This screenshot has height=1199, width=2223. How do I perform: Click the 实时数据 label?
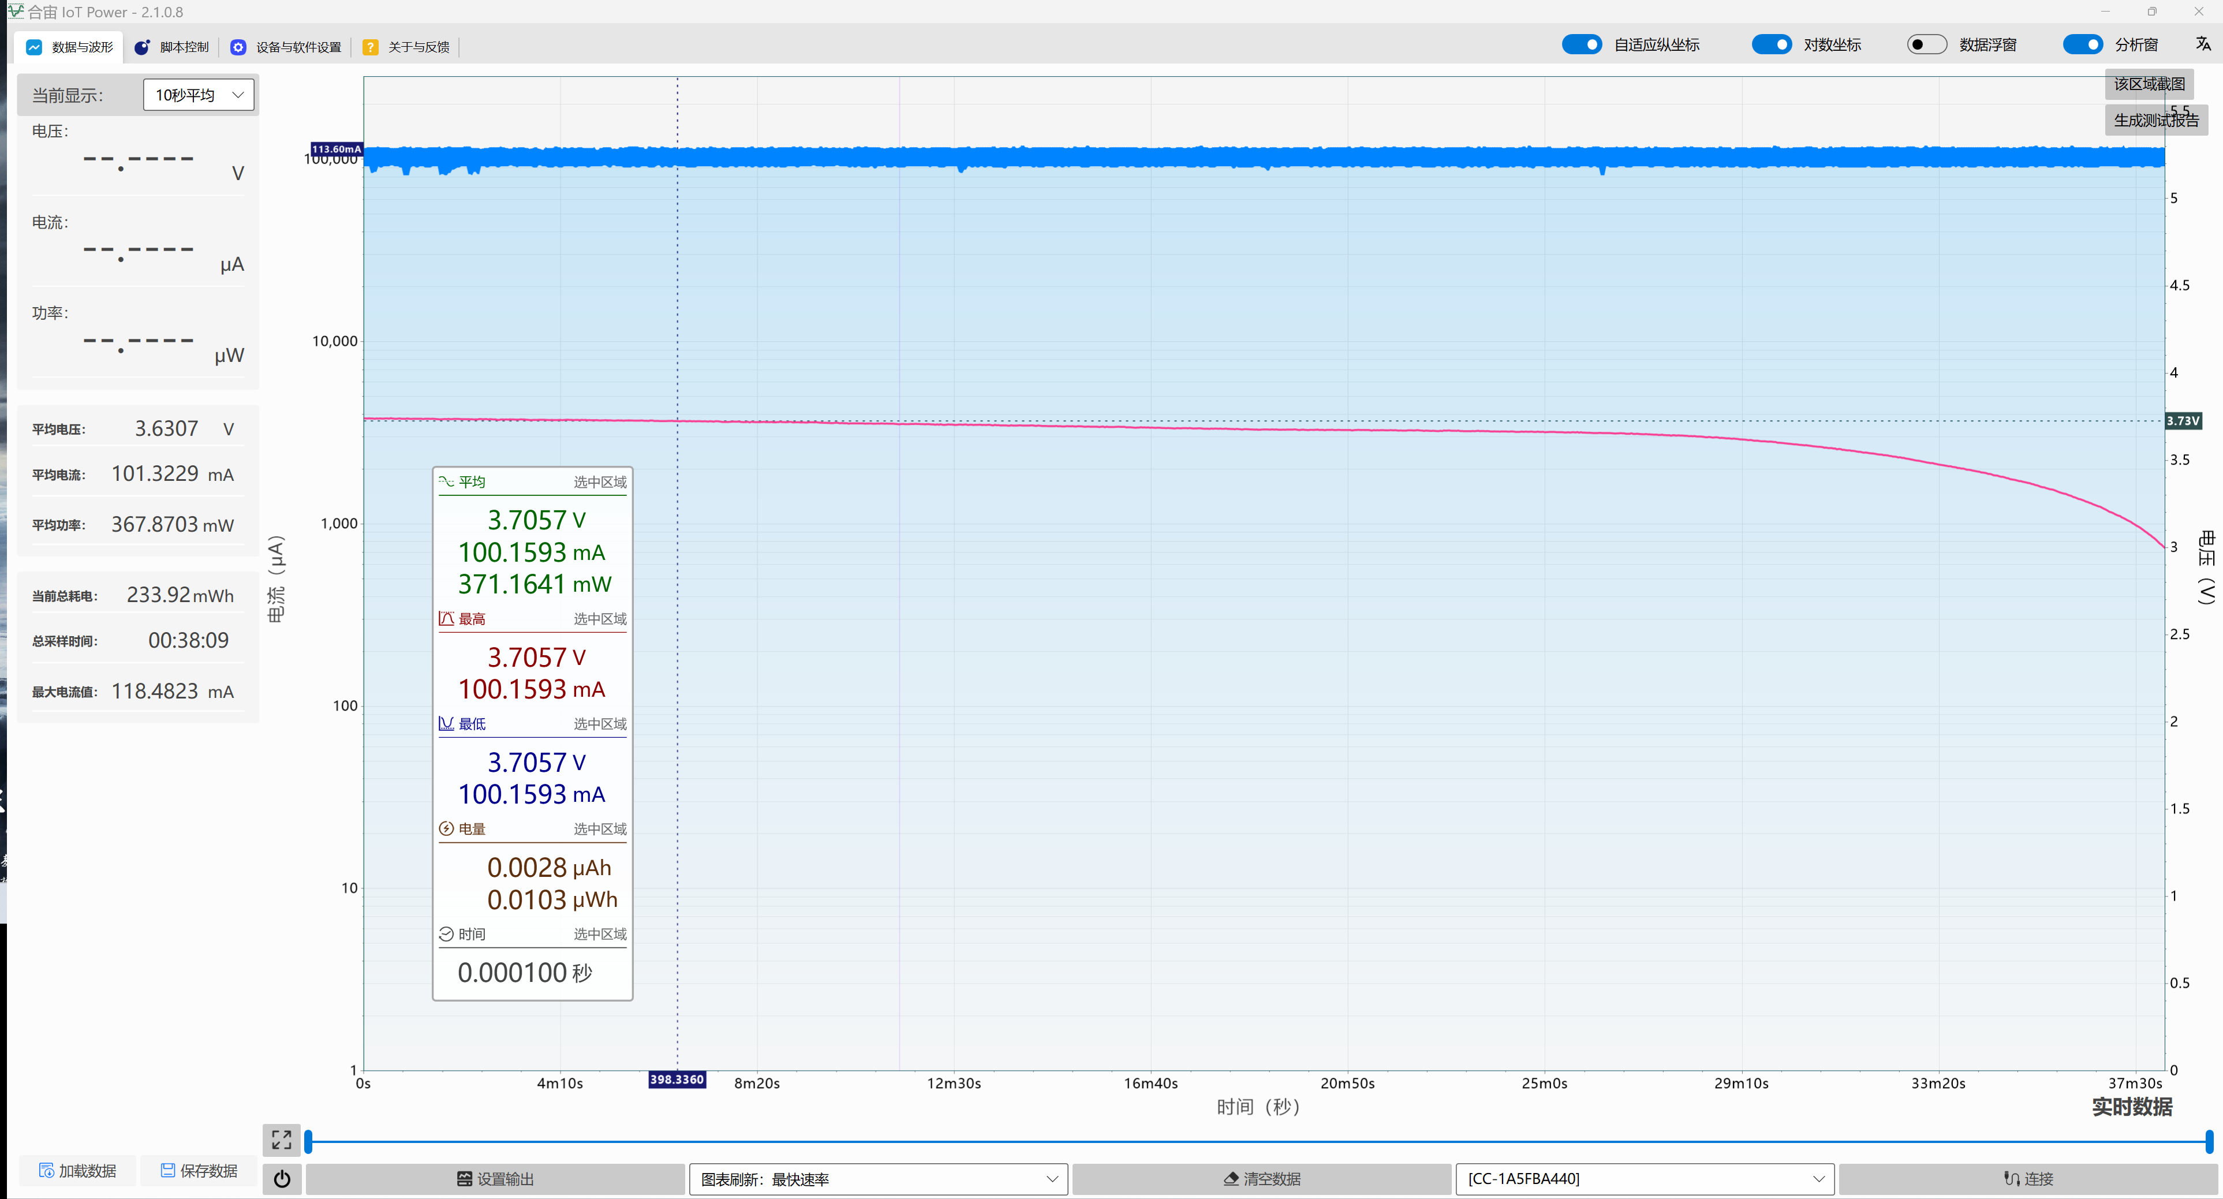tap(2132, 1107)
